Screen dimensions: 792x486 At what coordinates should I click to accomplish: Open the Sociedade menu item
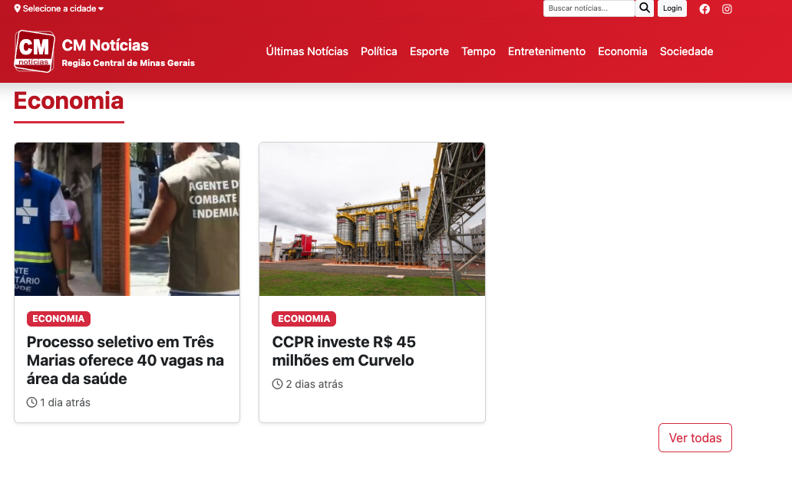686,51
